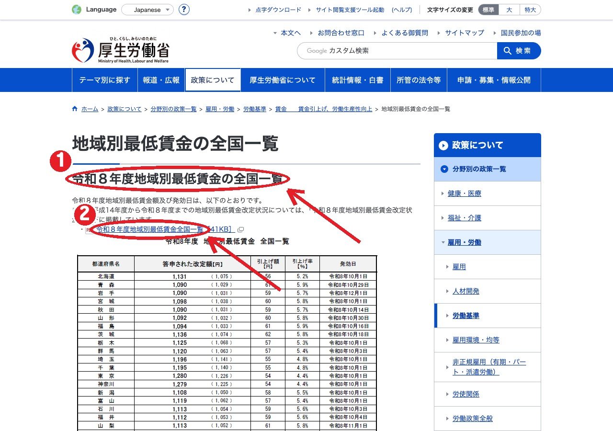Click the 検索 search button
613x431 pixels.
519,51
